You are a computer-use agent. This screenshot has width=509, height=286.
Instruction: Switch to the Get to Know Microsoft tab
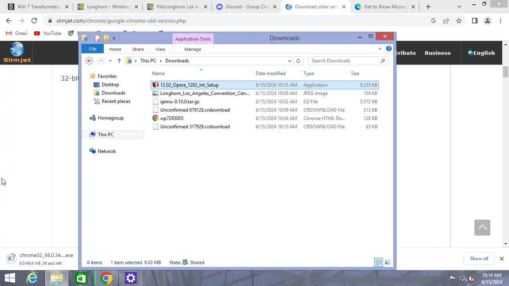pyautogui.click(x=385, y=7)
